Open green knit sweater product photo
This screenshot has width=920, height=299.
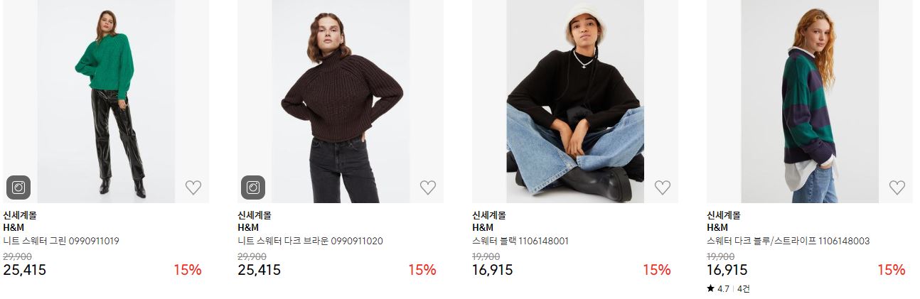(106, 102)
